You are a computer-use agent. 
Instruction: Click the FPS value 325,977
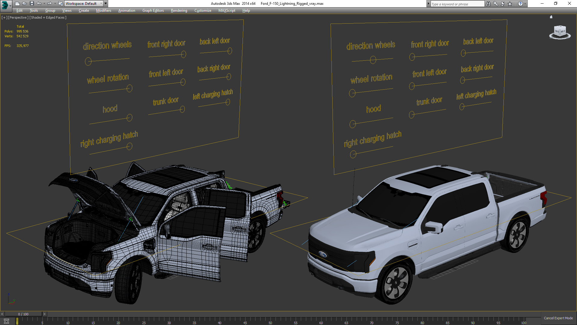pyautogui.click(x=23, y=46)
